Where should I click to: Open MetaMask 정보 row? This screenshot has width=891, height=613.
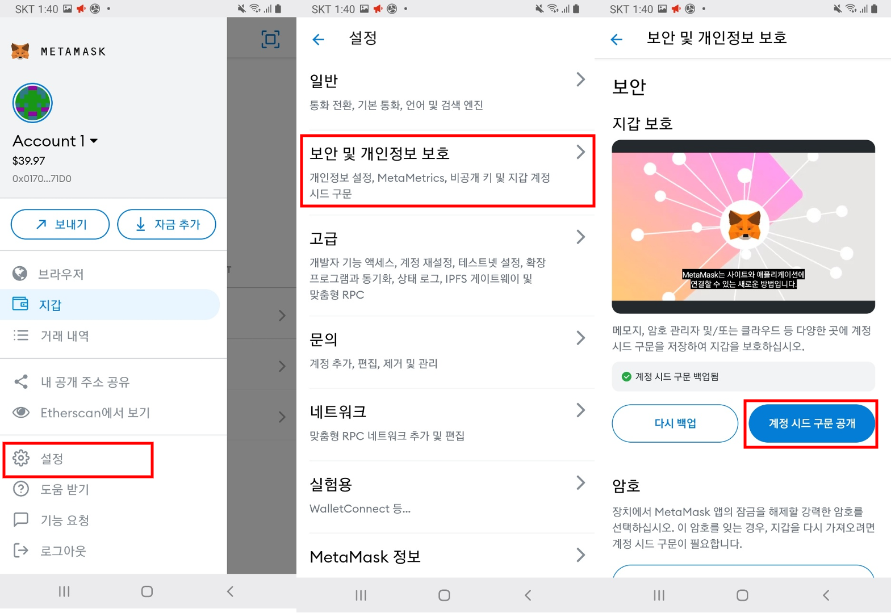pyautogui.click(x=447, y=556)
